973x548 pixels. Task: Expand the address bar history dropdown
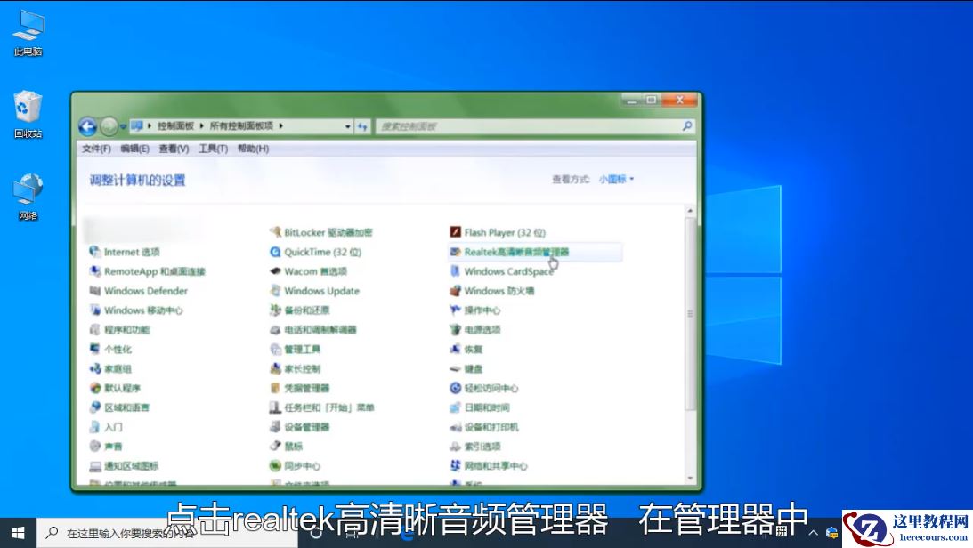tap(347, 125)
